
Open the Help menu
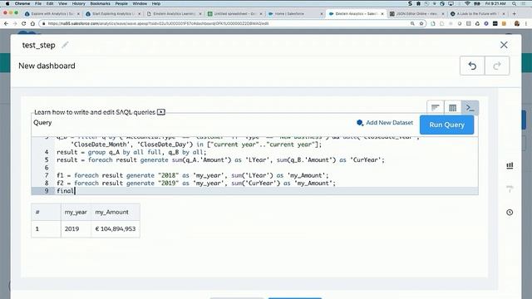[156, 3]
